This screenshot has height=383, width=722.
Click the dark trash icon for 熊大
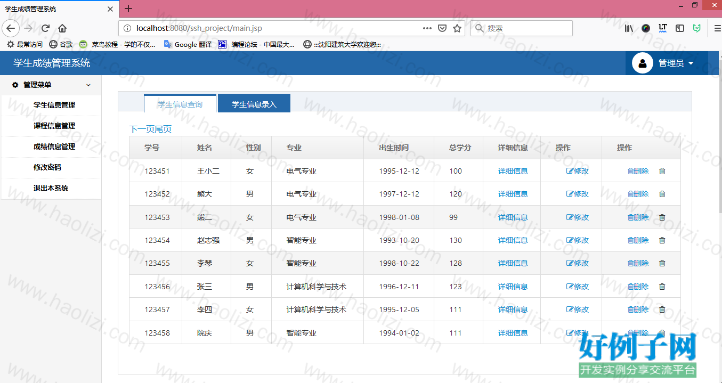662,194
